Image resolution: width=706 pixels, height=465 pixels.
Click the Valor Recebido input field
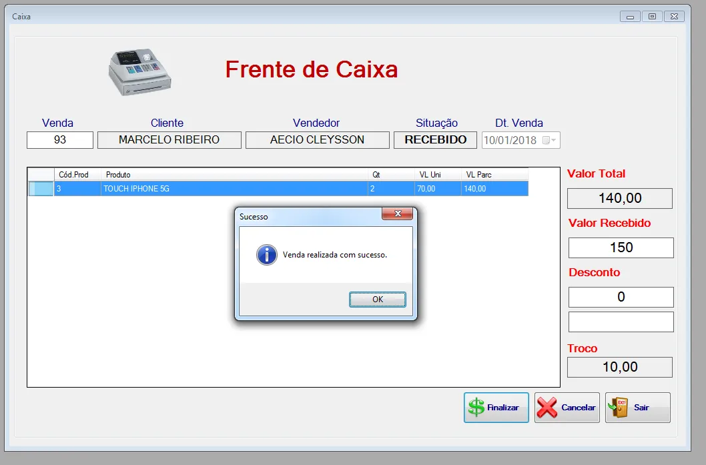click(x=621, y=248)
